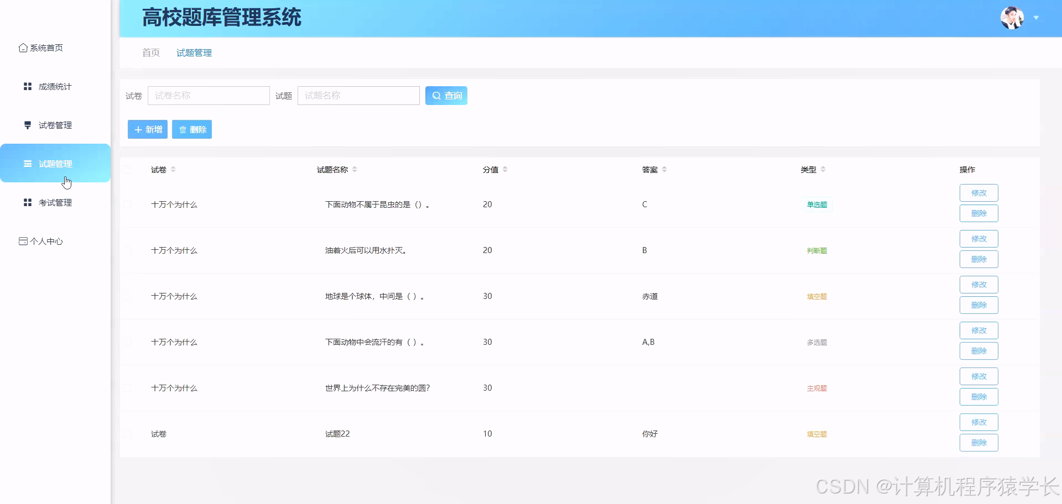Click the grid icon beside 考试管理
Viewport: 1062px width, 504px height.
tap(28, 203)
